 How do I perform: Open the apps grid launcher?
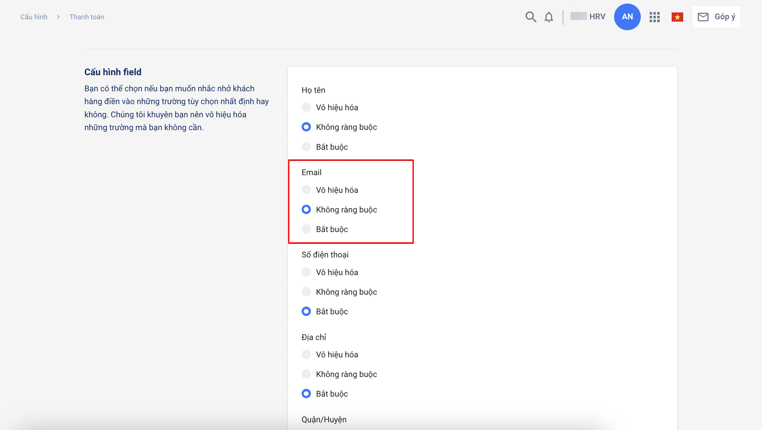(654, 17)
